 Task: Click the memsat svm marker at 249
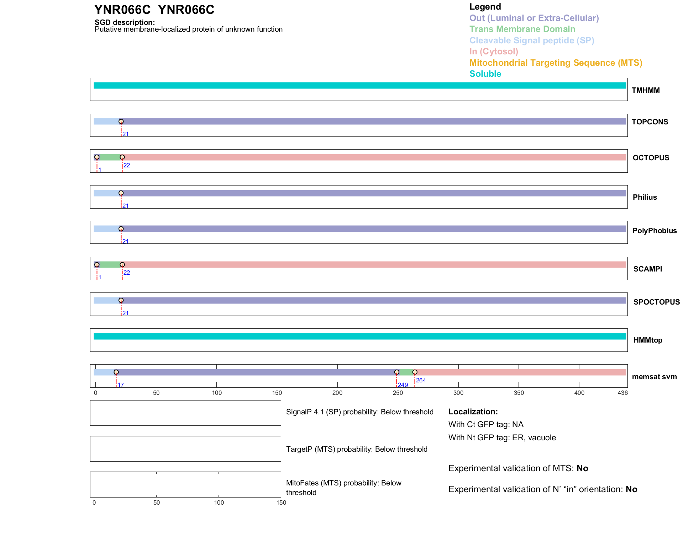[x=396, y=372]
